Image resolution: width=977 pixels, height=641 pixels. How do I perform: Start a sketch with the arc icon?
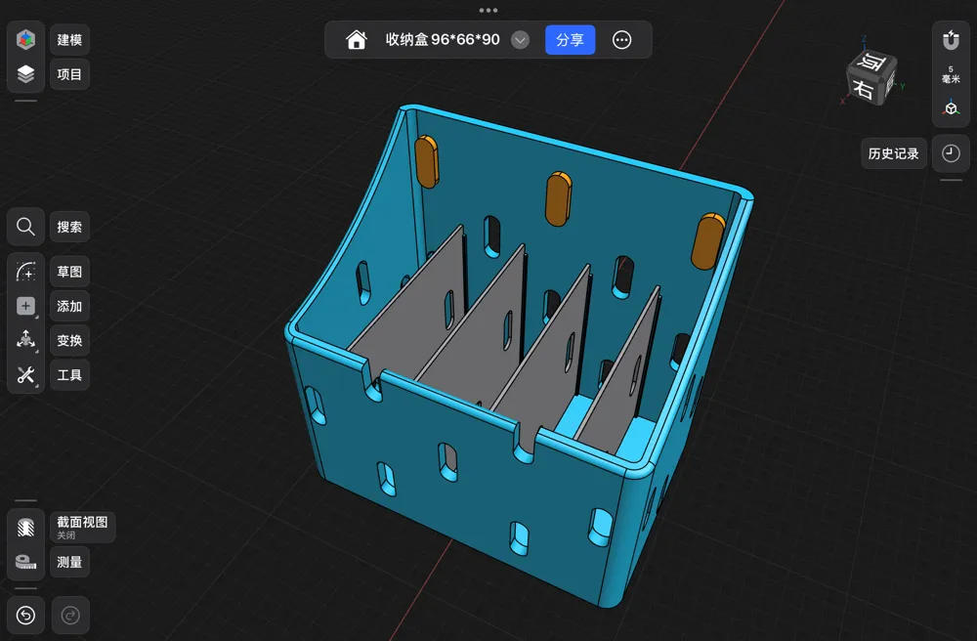(x=25, y=272)
